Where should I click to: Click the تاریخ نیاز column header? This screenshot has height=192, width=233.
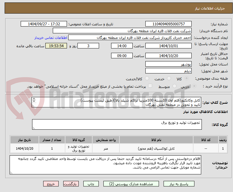[x=24, y=140]
